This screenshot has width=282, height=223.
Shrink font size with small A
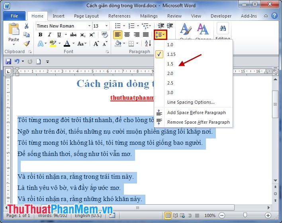tap(105, 43)
